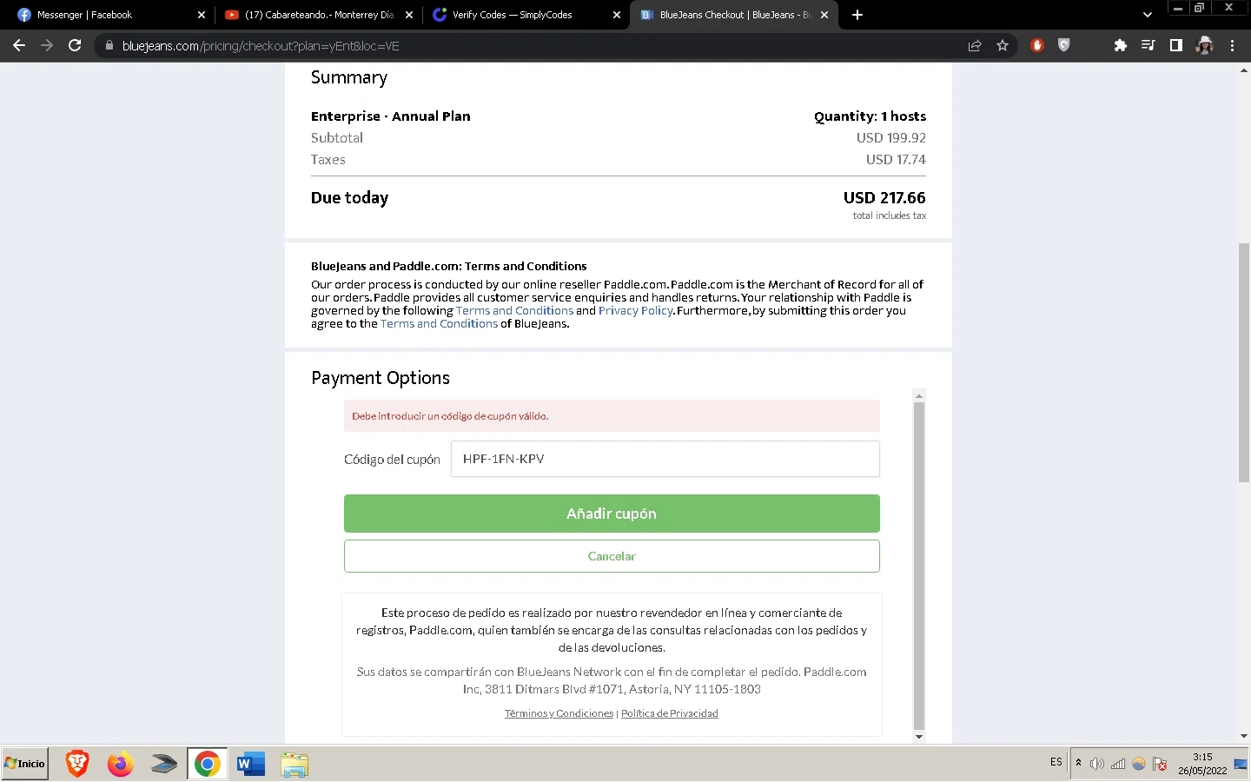Click the Enterprise - Annual Plan heading
Image resolution: width=1251 pixels, height=782 pixels.
click(391, 116)
